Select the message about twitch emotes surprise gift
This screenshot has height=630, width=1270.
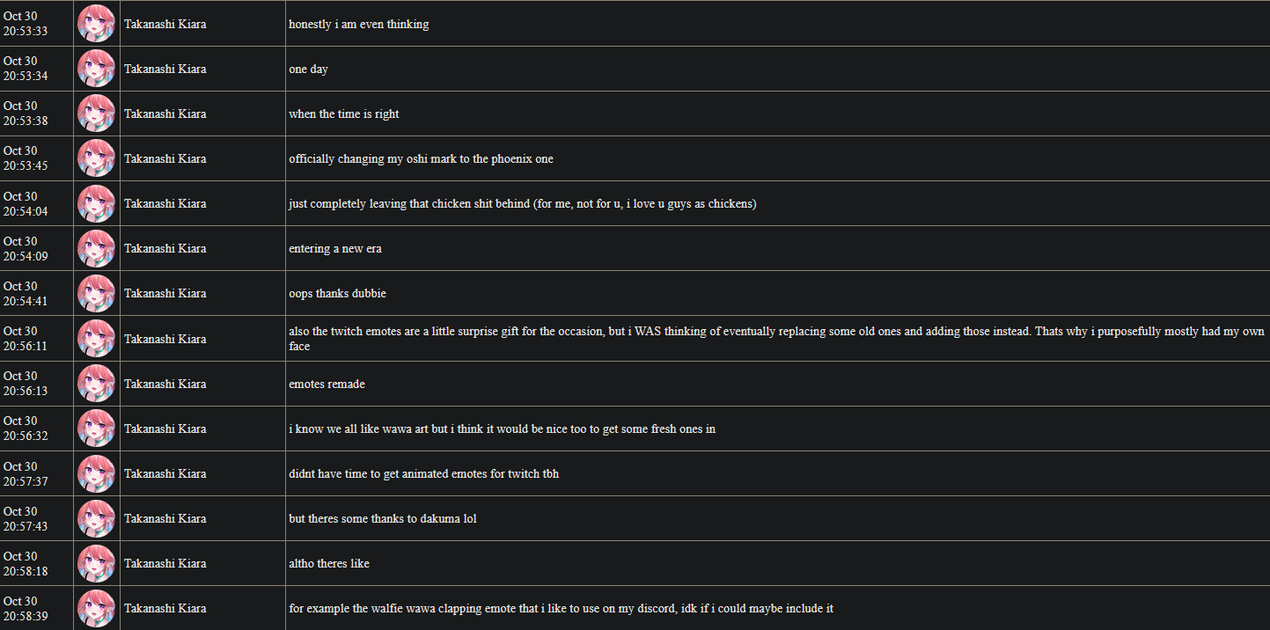click(x=776, y=339)
